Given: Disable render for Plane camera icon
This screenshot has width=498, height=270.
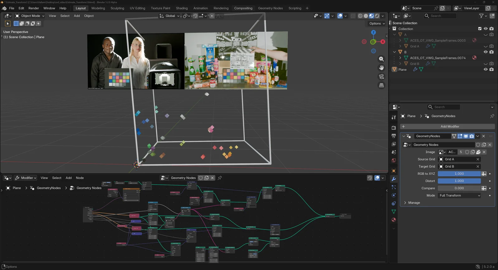Looking at the screenshot, I should pyautogui.click(x=491, y=70).
